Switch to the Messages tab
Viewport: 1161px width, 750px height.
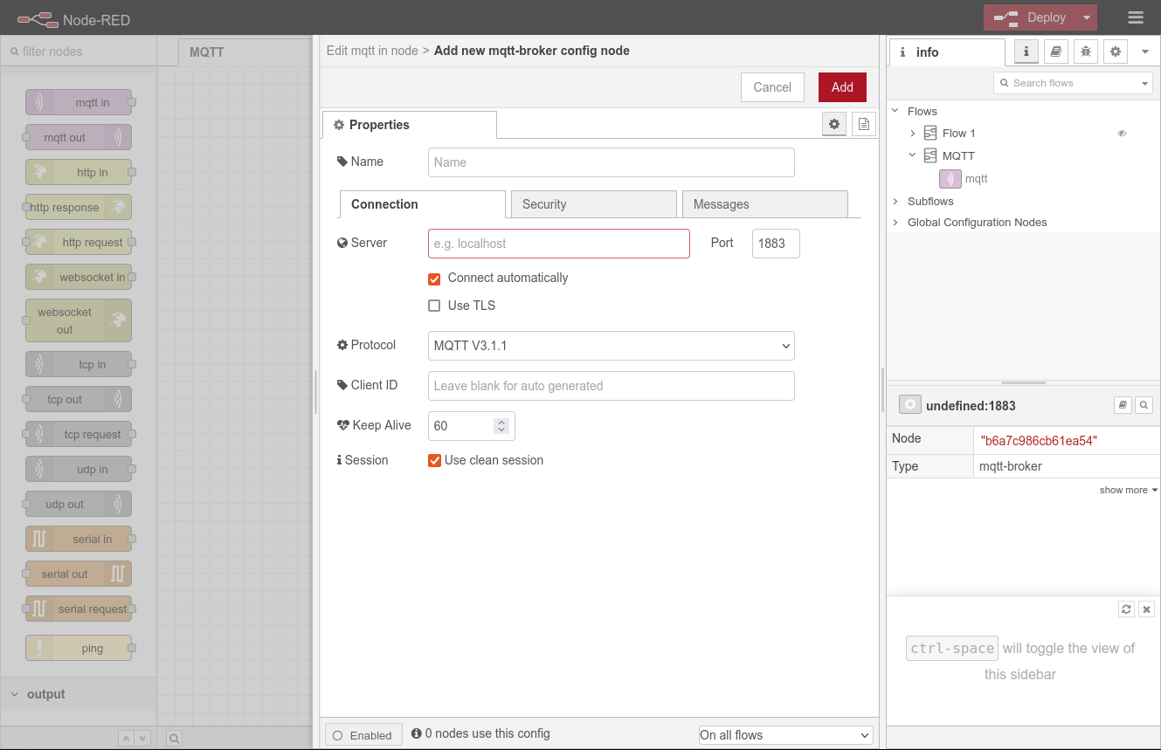point(765,204)
